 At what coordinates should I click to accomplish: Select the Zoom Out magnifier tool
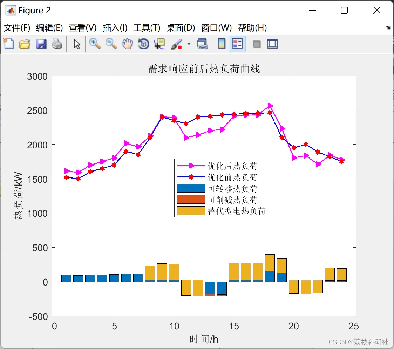click(x=111, y=44)
